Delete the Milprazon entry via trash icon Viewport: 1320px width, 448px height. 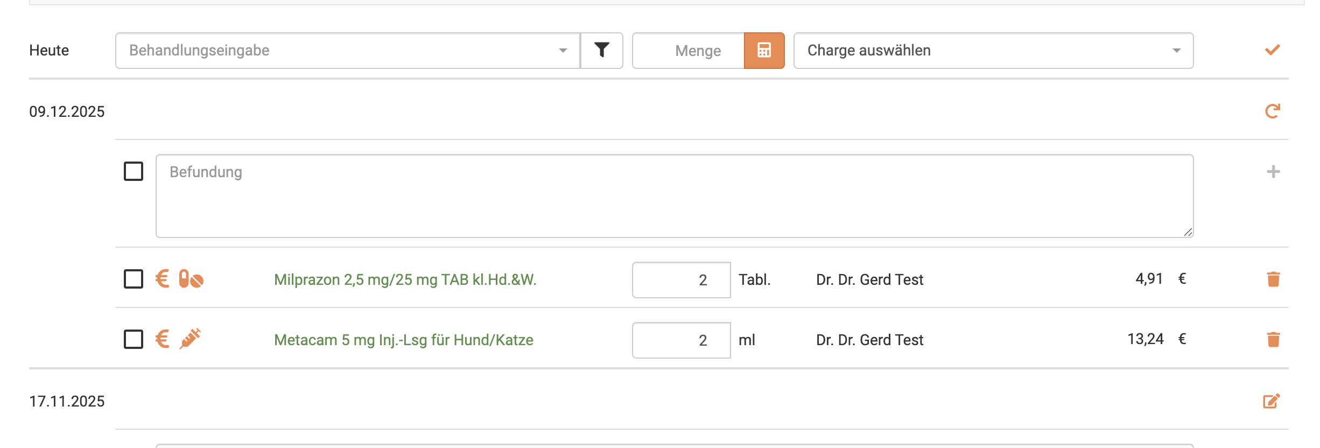coord(1273,279)
